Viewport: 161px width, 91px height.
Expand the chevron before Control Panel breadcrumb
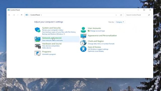(x=29, y=15)
